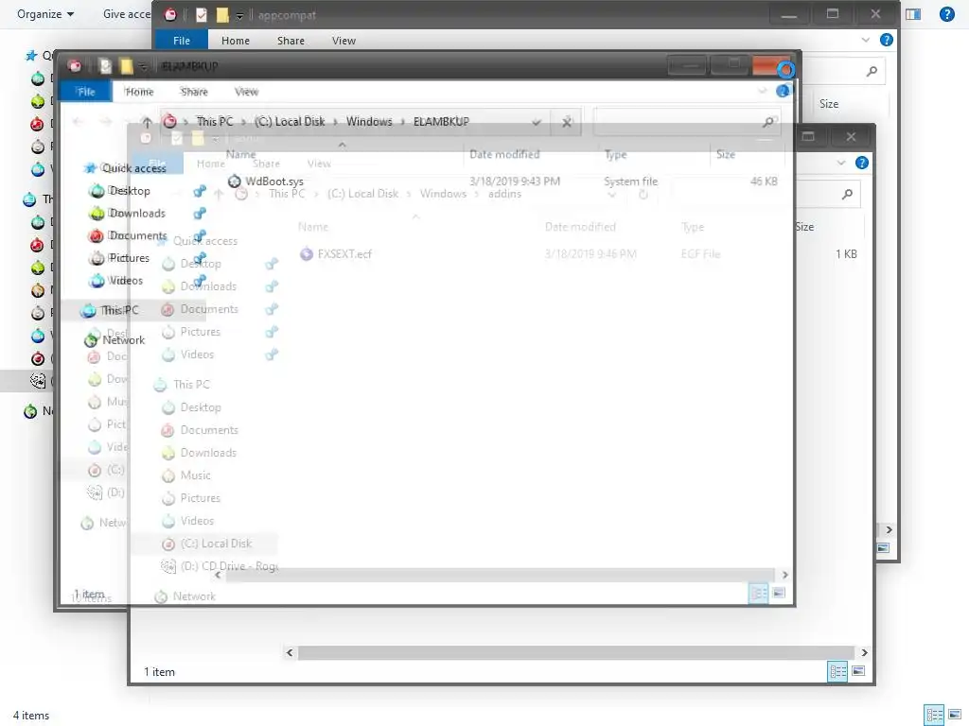This screenshot has width=969, height=726.
Task: Expand the ribbon chevron in the addins window
Action: [x=840, y=163]
